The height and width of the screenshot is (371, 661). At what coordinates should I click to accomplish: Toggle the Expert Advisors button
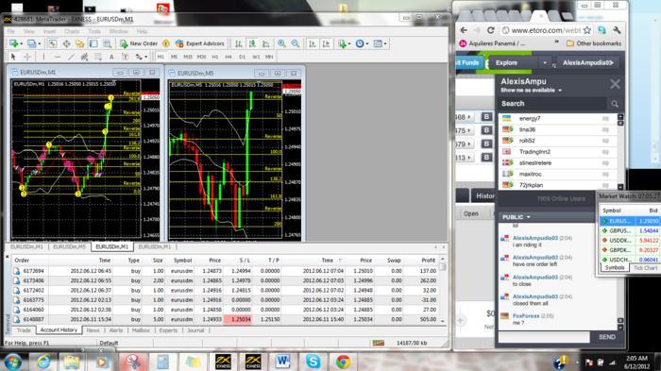(200, 43)
